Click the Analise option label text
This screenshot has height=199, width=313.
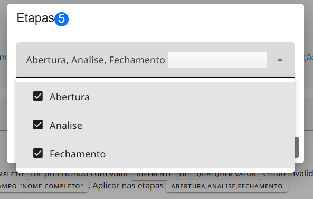(66, 126)
